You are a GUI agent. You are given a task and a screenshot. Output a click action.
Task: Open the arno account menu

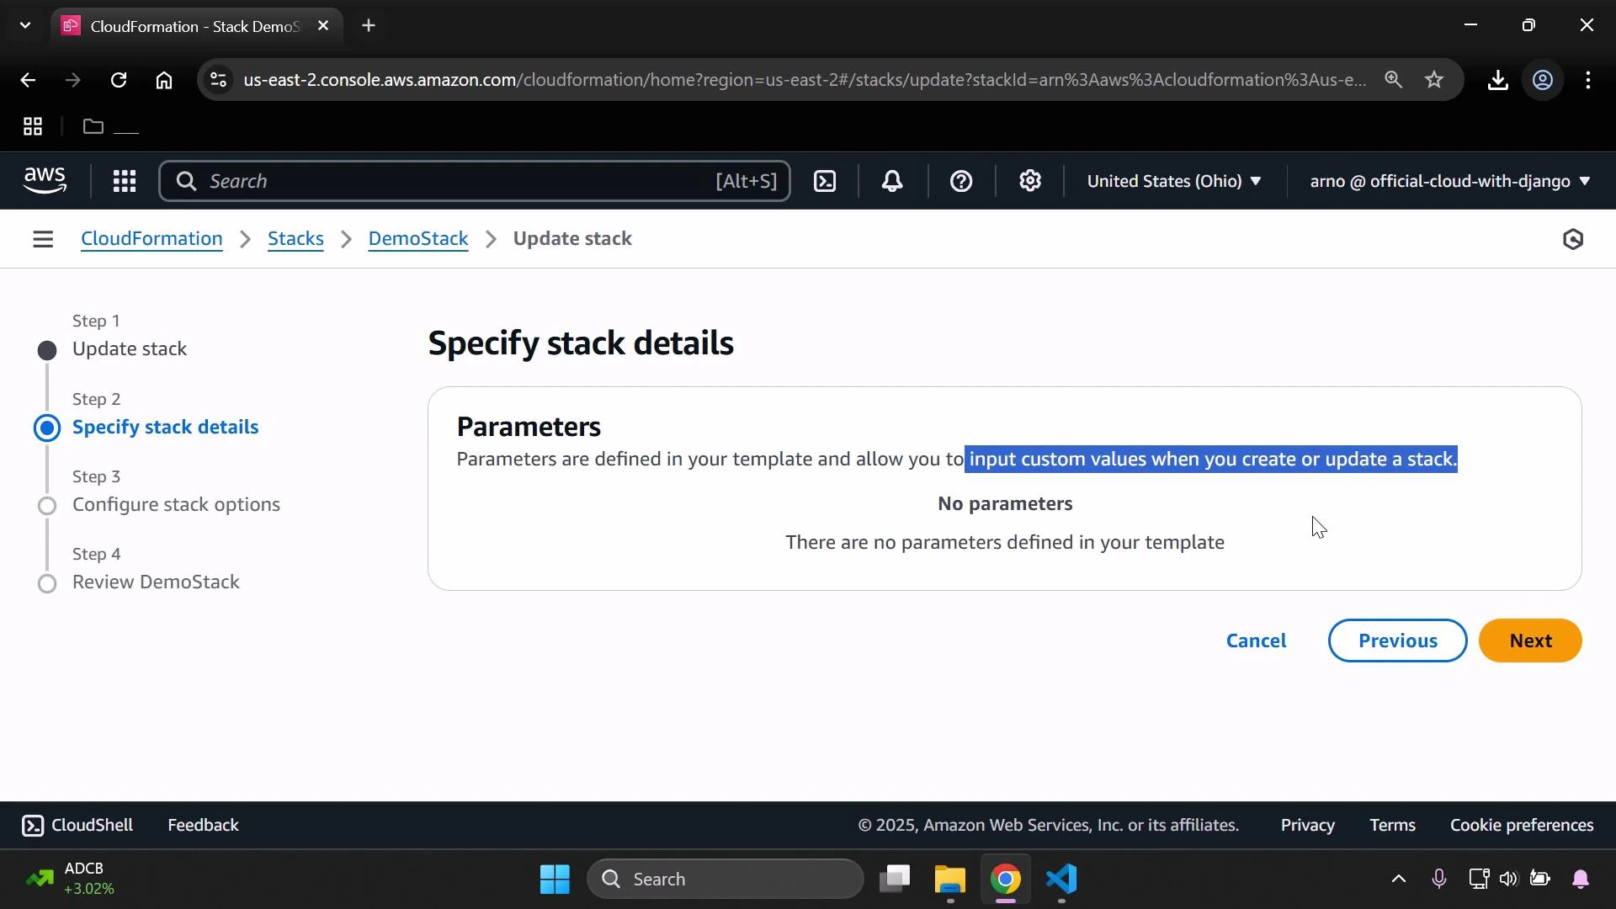tap(1448, 181)
